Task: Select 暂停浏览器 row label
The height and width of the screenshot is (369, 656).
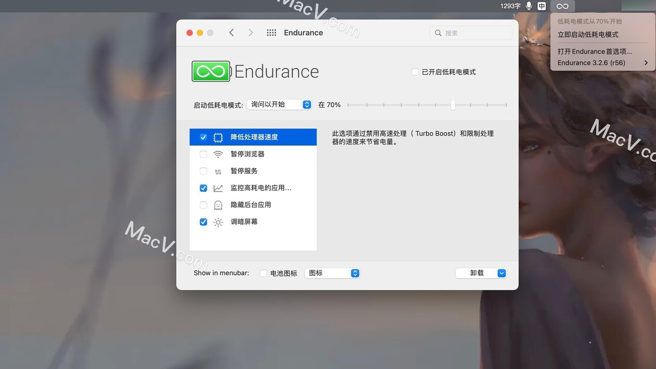Action: click(x=247, y=154)
